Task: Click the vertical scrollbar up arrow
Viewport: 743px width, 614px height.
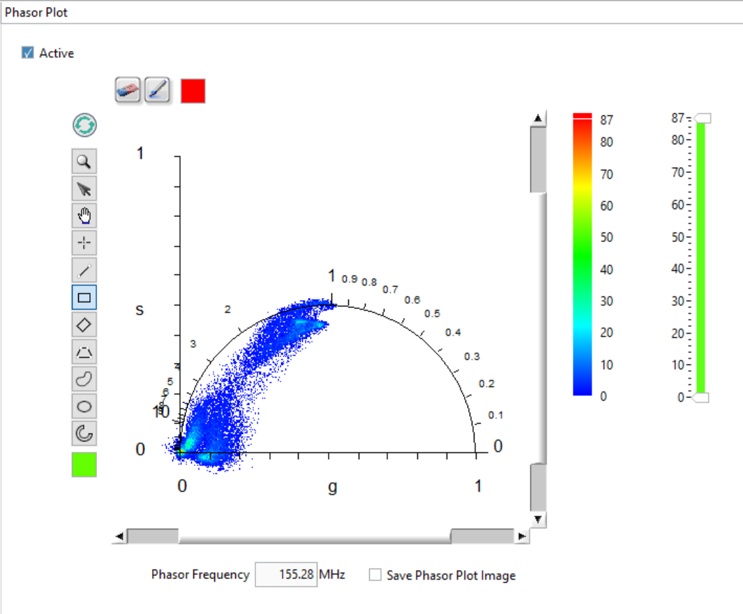Action: 538,118
